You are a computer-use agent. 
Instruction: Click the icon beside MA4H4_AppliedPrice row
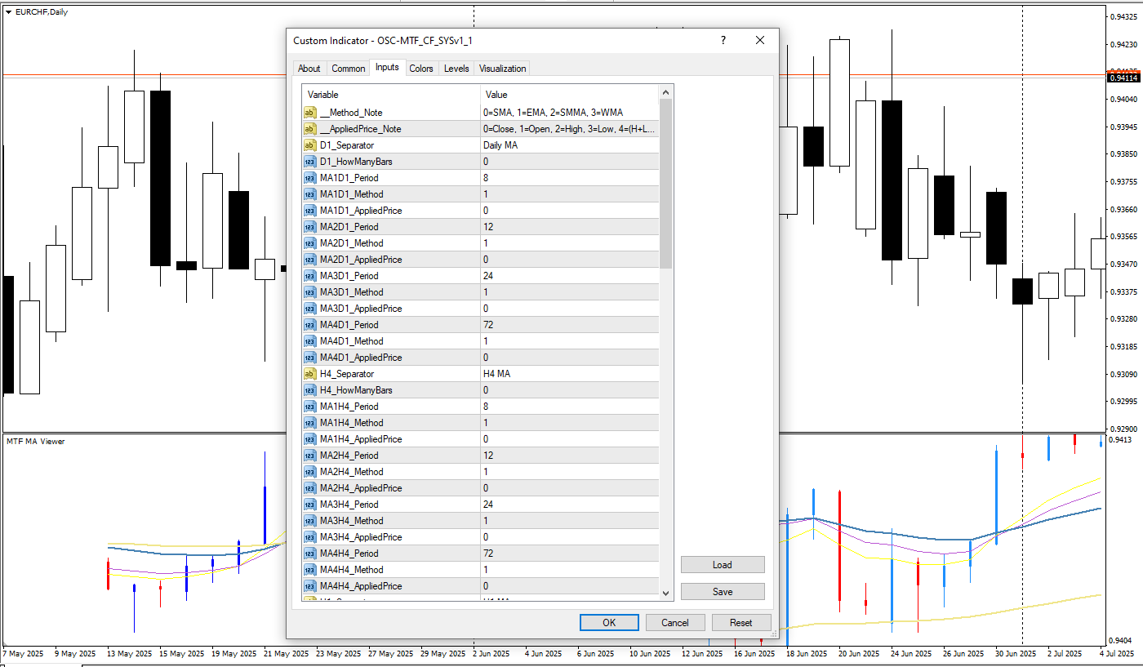click(x=309, y=586)
